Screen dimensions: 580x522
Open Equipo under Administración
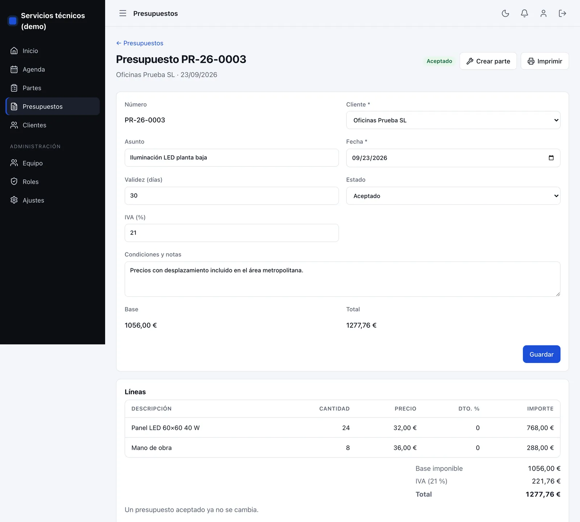[x=53, y=163]
